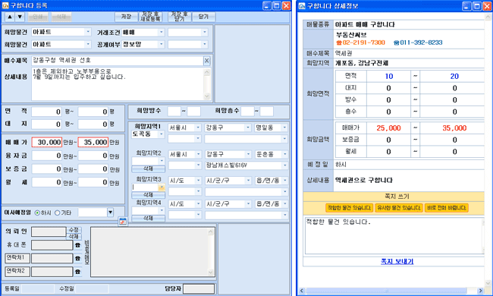Select the 하시 radio button for 이사예정일
493x296 pixels.
coord(37,213)
